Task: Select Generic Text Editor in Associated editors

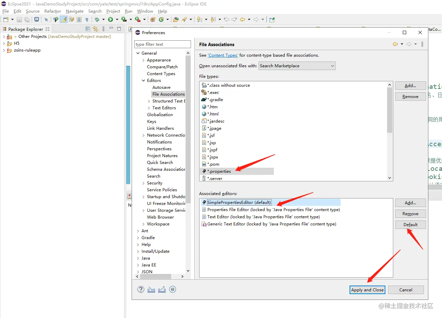Action: coord(271,224)
